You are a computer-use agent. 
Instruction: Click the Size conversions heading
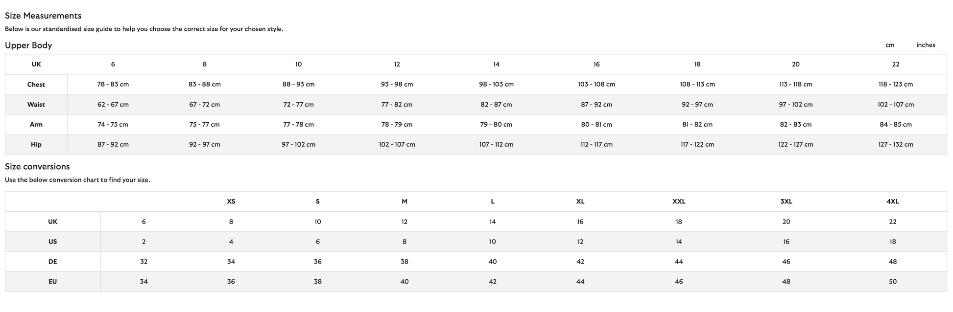[37, 167]
